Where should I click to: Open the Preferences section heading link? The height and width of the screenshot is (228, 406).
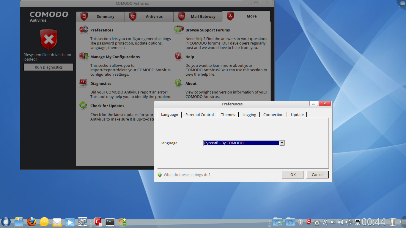[x=102, y=30]
